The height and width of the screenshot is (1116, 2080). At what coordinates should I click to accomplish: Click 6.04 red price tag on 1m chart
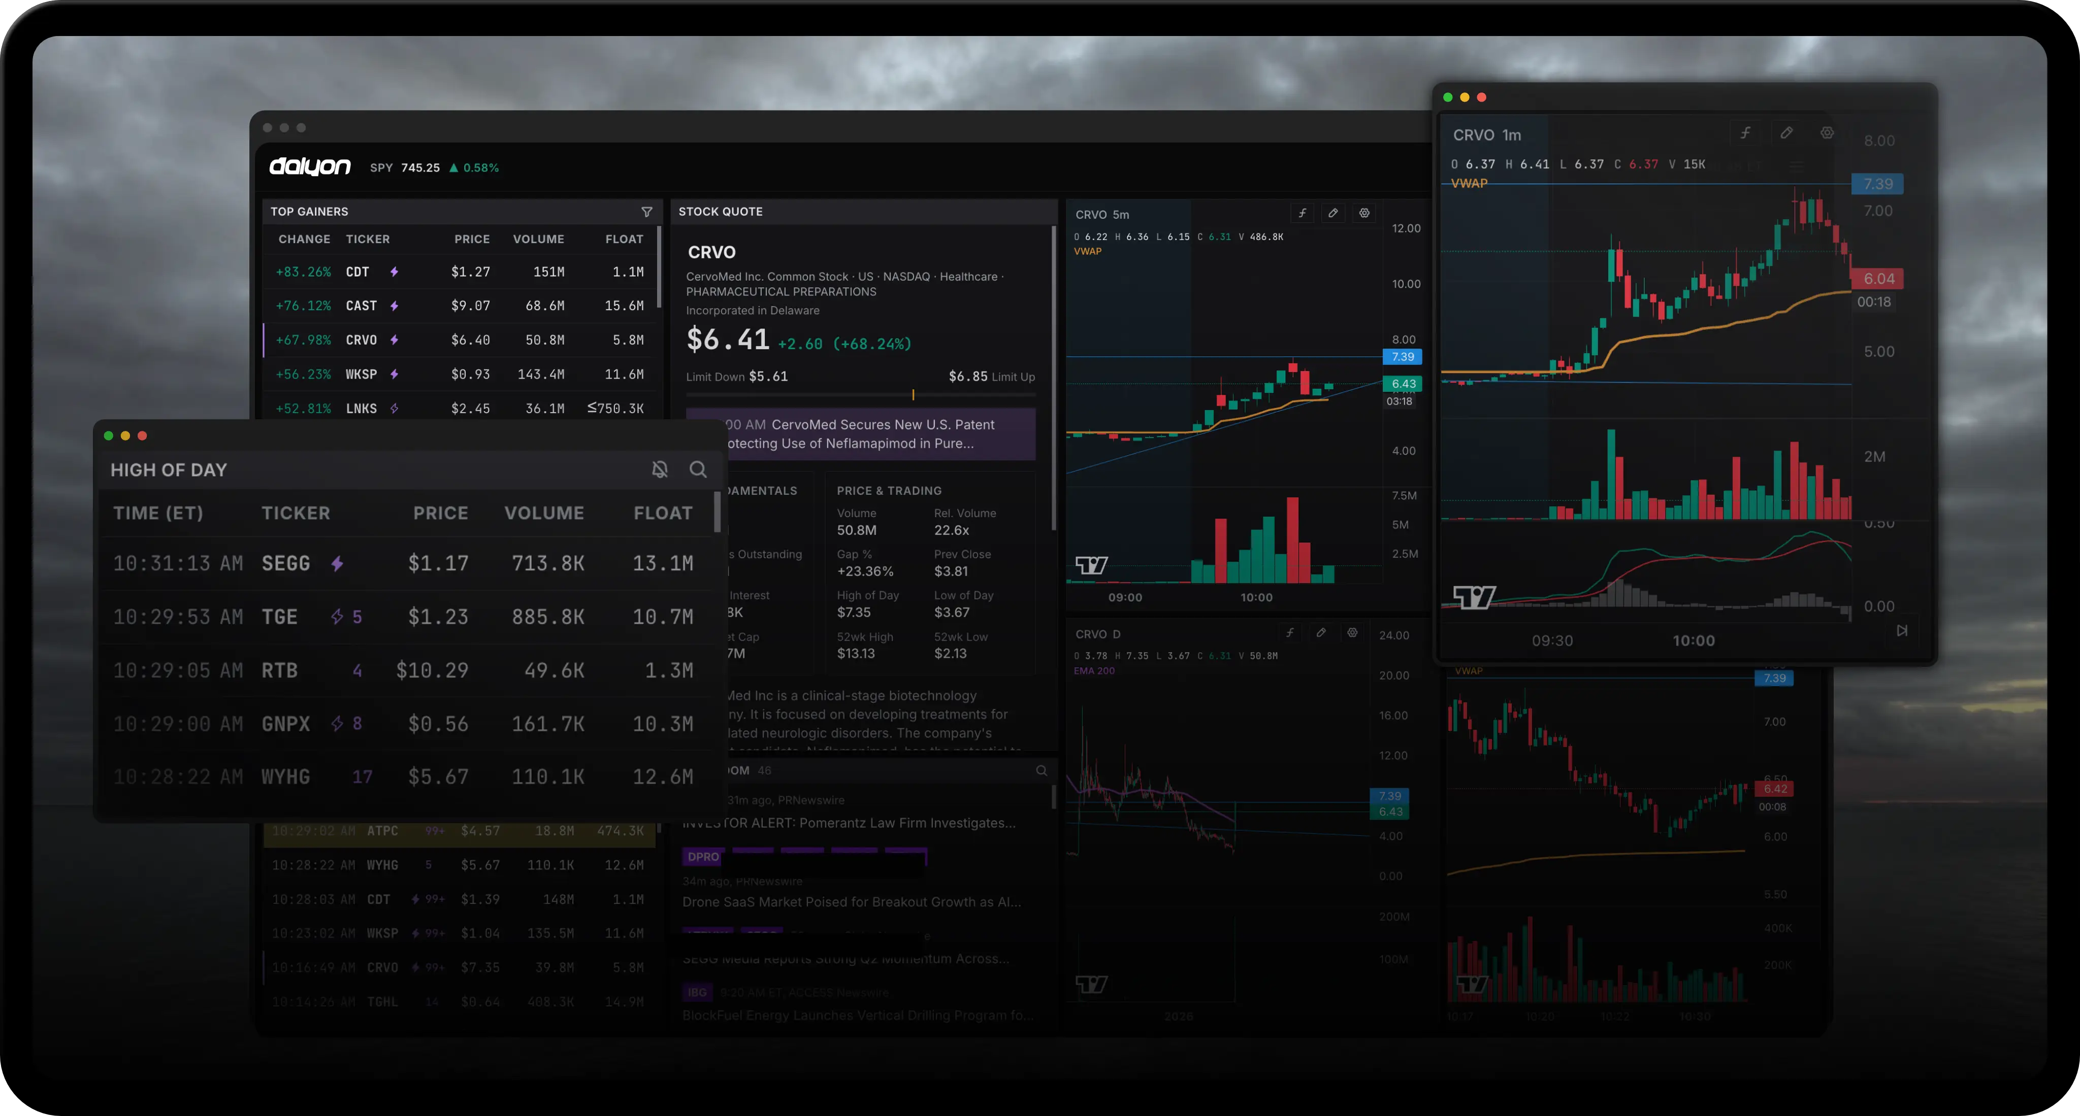click(x=1877, y=279)
